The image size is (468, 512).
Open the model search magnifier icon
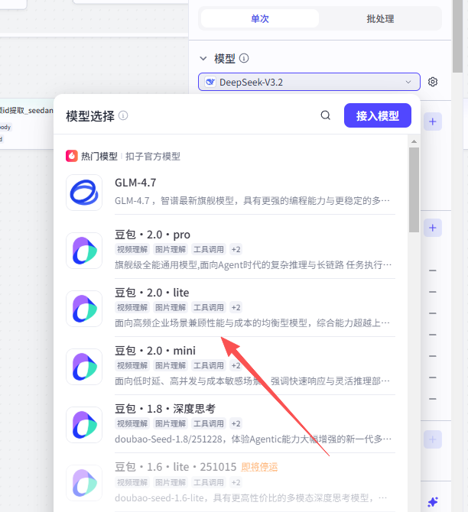[x=326, y=115]
